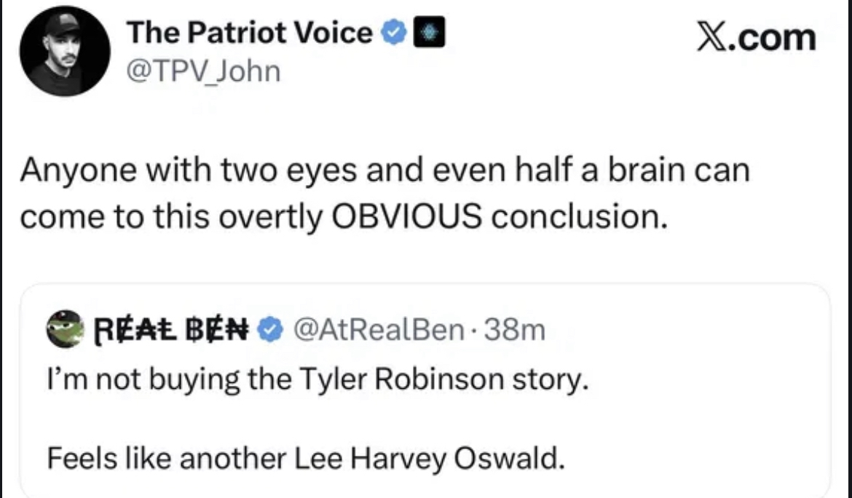This screenshot has width=852, height=498.
Task: Open The Patriot Voice profile photo
Action: [64, 54]
